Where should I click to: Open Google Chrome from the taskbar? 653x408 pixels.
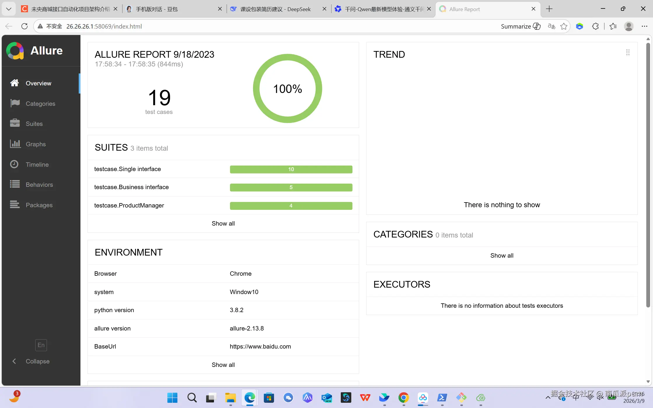pos(404,398)
